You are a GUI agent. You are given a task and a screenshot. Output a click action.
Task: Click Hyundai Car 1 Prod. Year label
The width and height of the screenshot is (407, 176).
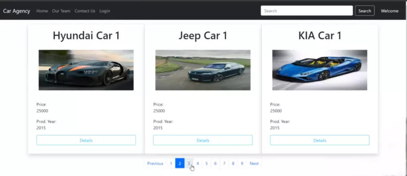point(46,122)
